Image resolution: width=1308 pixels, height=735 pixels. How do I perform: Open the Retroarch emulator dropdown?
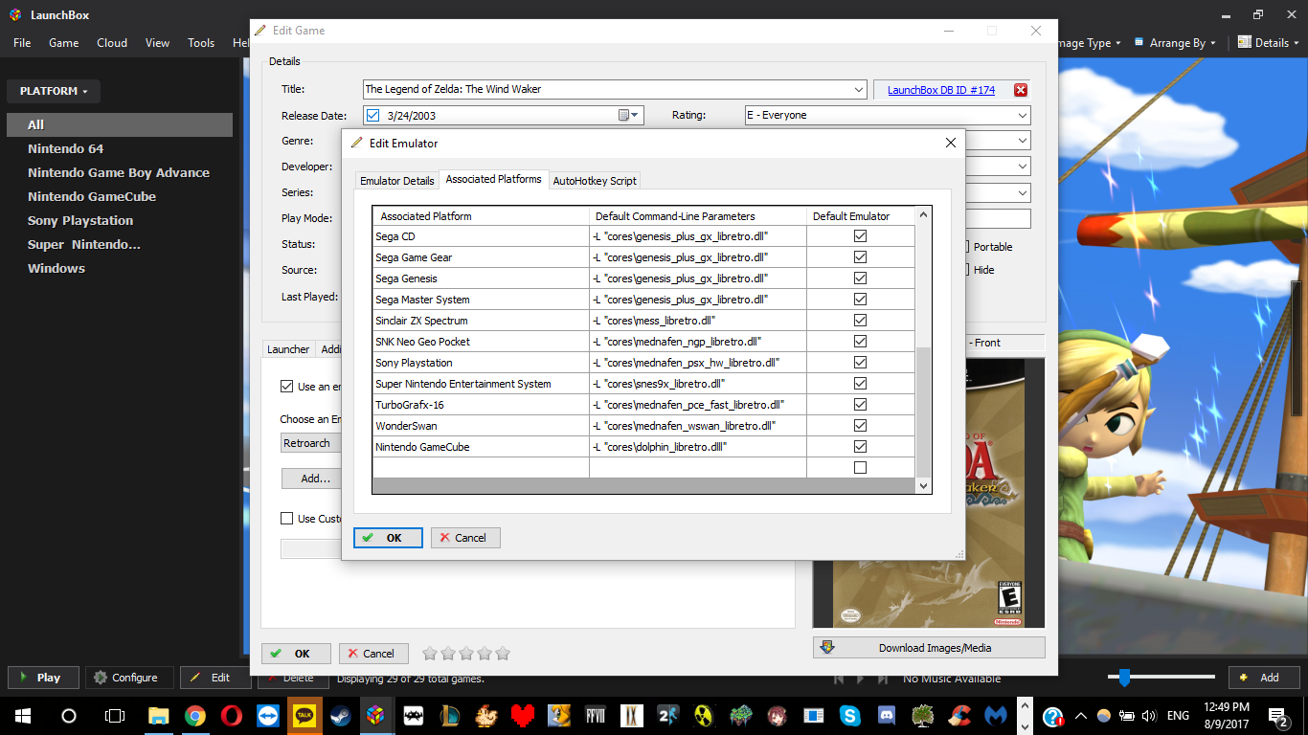click(x=311, y=443)
